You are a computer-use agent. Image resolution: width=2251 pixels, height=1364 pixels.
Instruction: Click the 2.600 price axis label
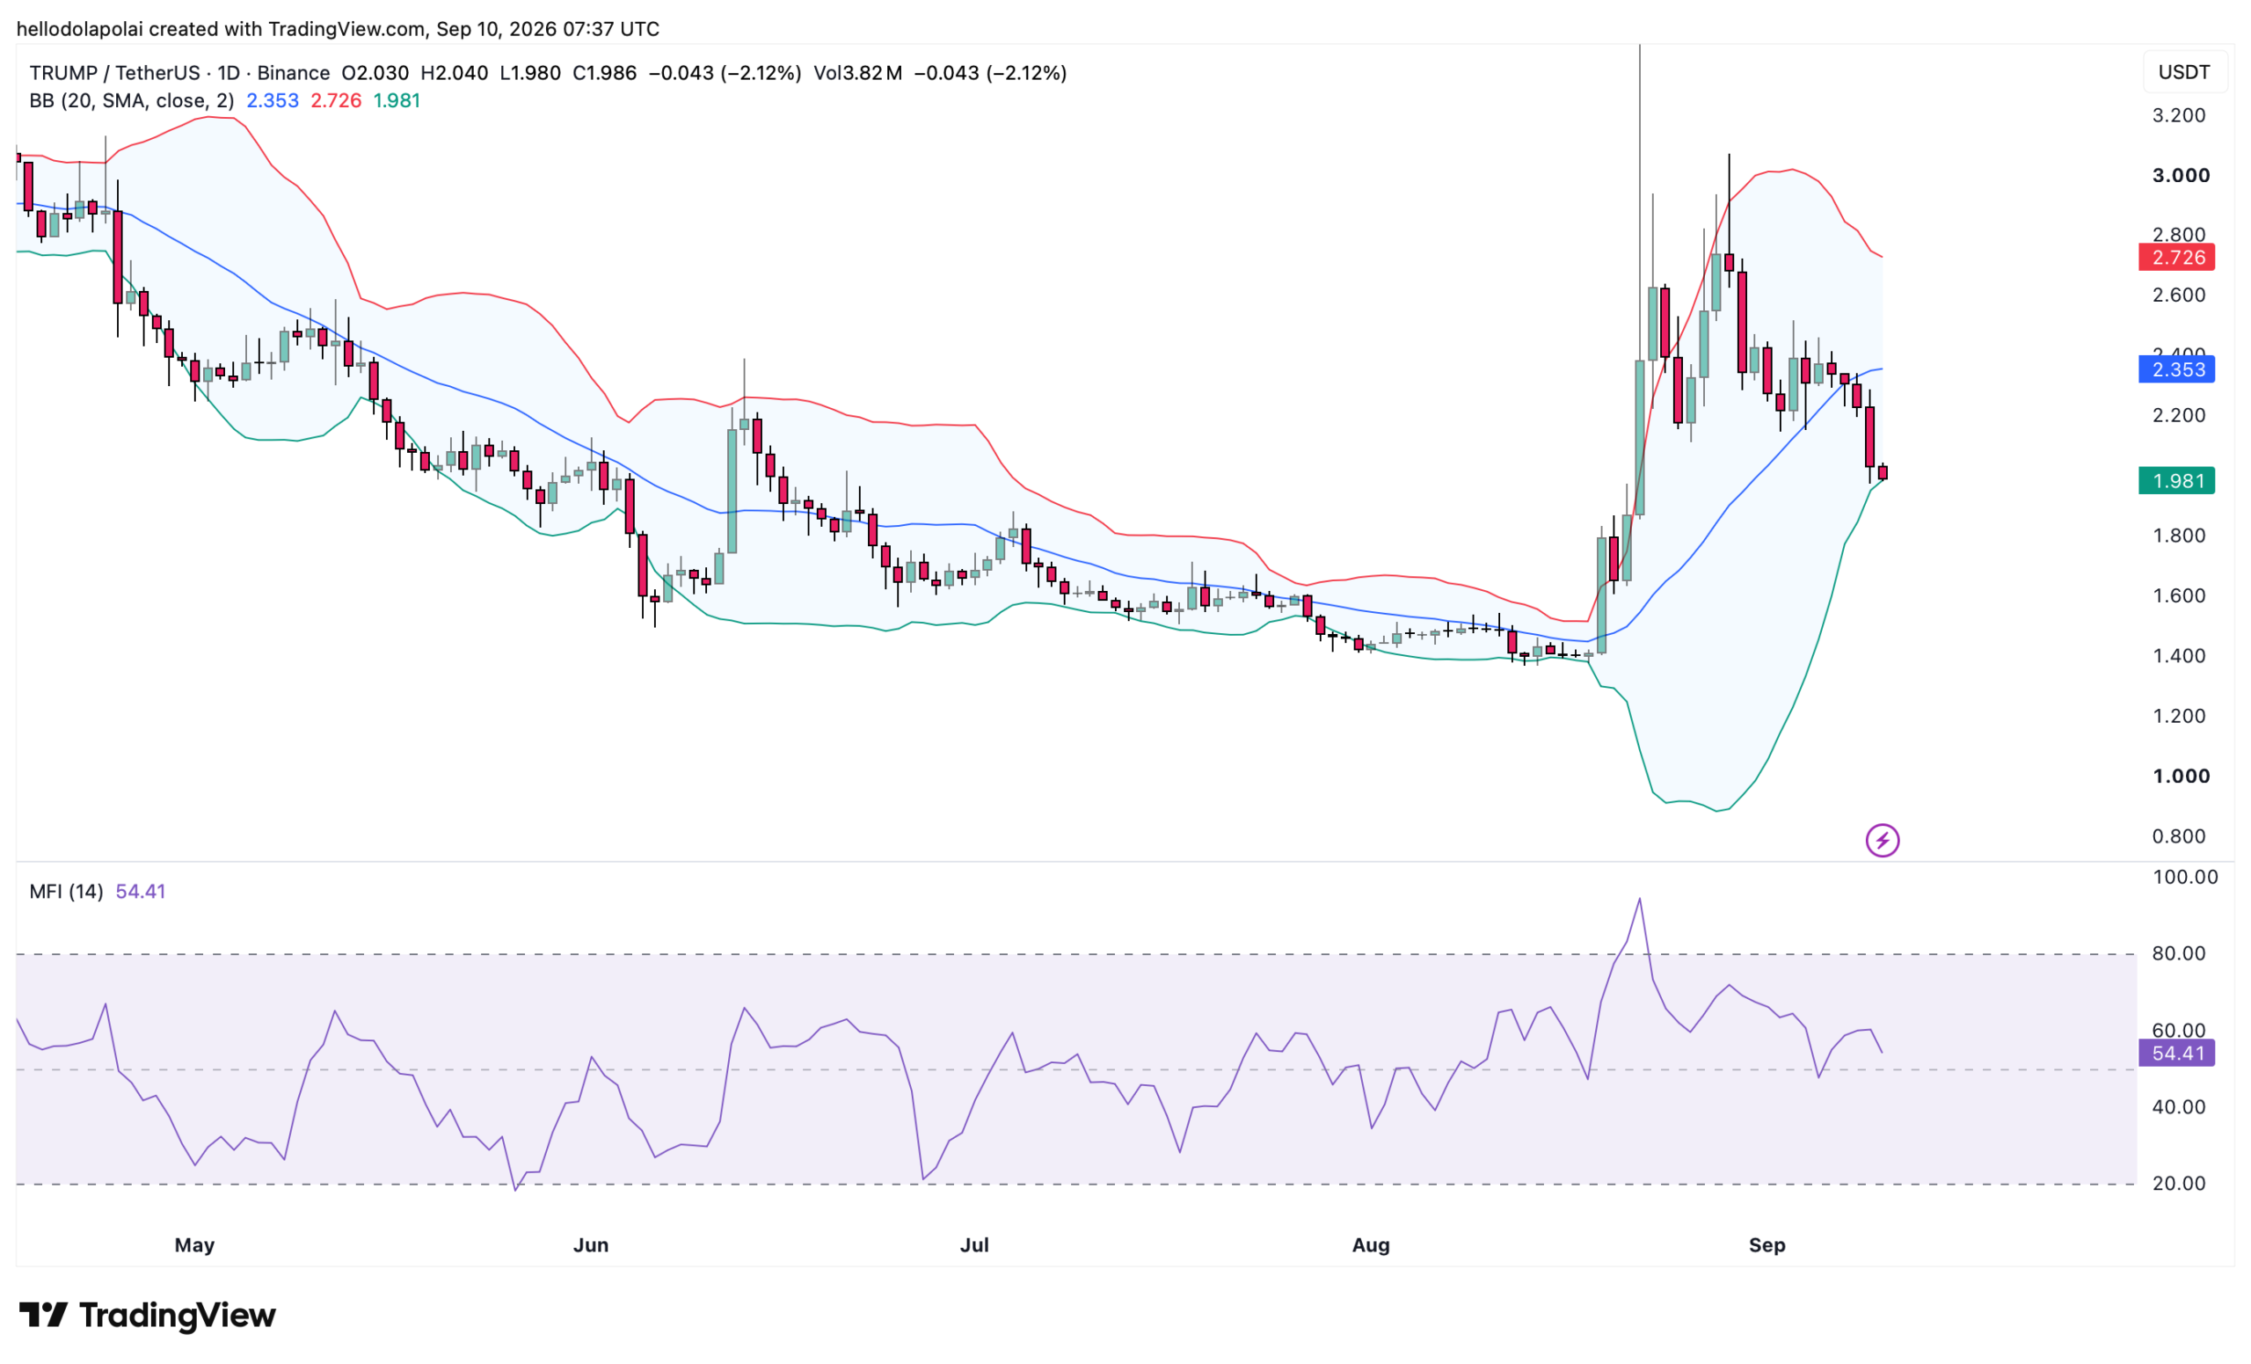[x=2179, y=295]
